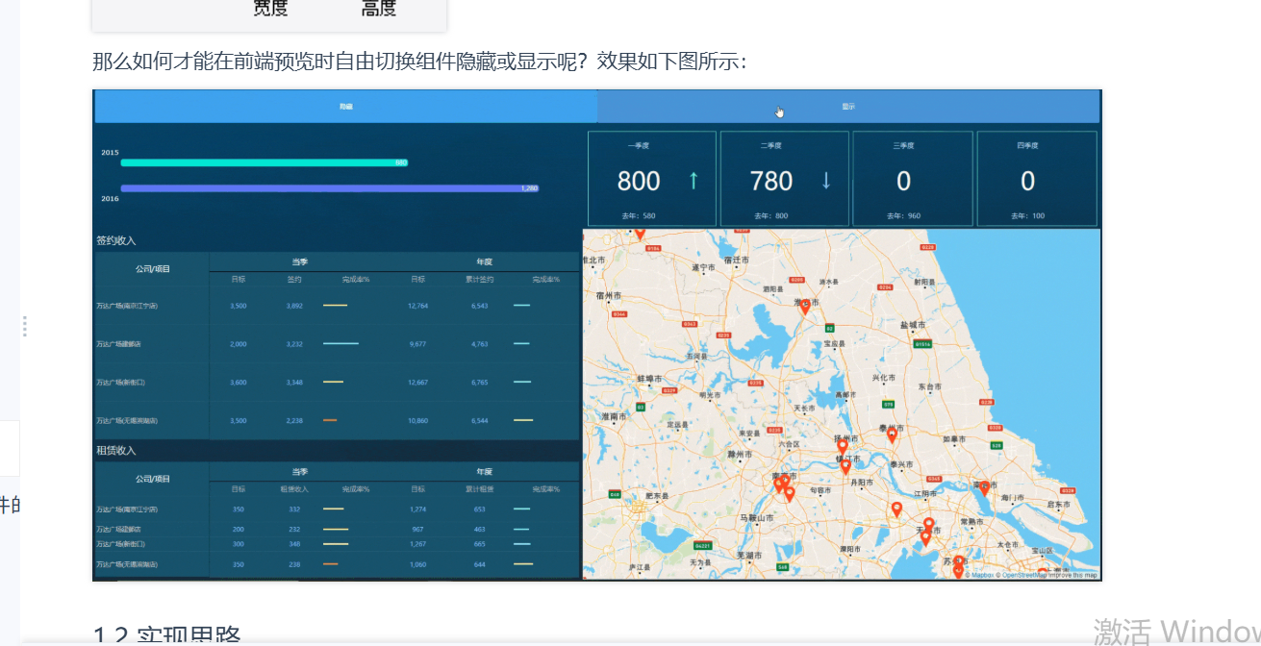Switch to the 隐藏 tab
The height and width of the screenshot is (646, 1261).
[x=345, y=107]
